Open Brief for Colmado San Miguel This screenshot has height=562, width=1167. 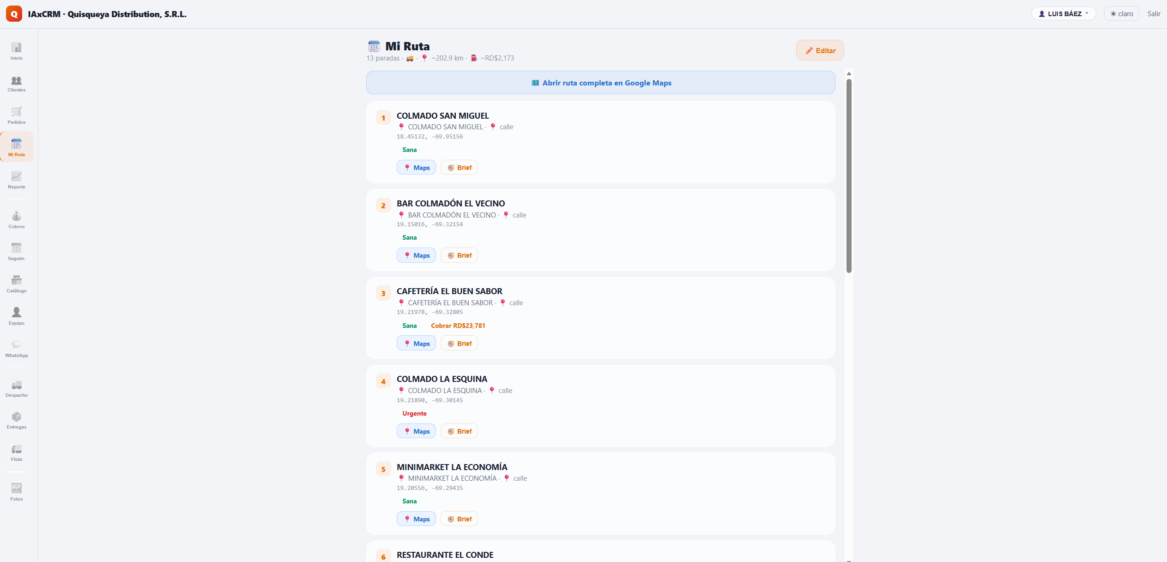pos(459,168)
